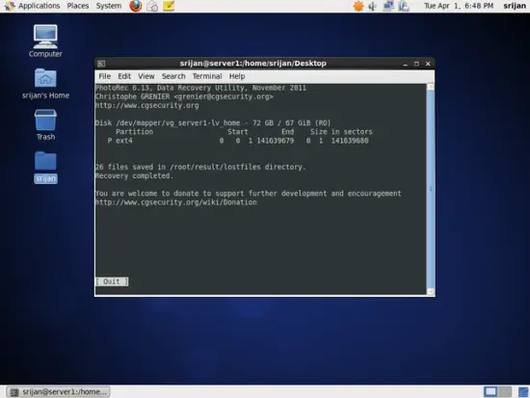Screen dimensions: 530x398
Task: Launch the notes application icon
Action: 169,6
